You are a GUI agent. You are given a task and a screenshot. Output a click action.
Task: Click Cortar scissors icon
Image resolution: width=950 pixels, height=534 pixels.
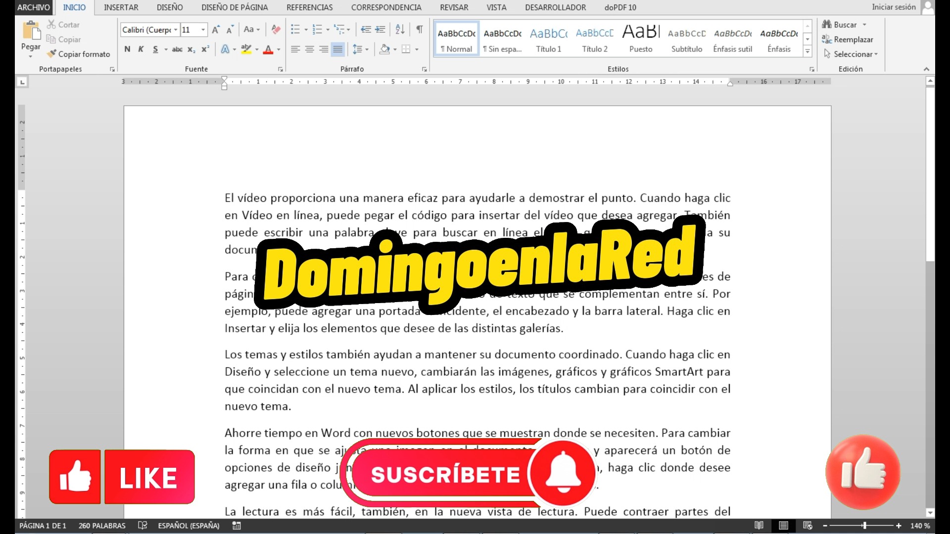pos(51,24)
